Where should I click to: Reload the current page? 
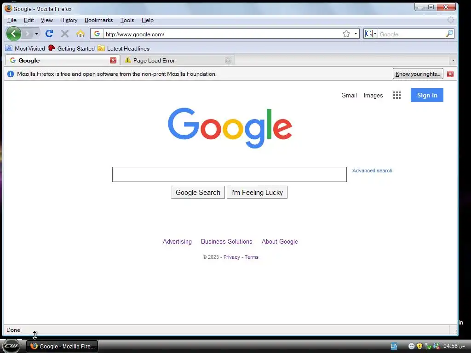pyautogui.click(x=49, y=34)
